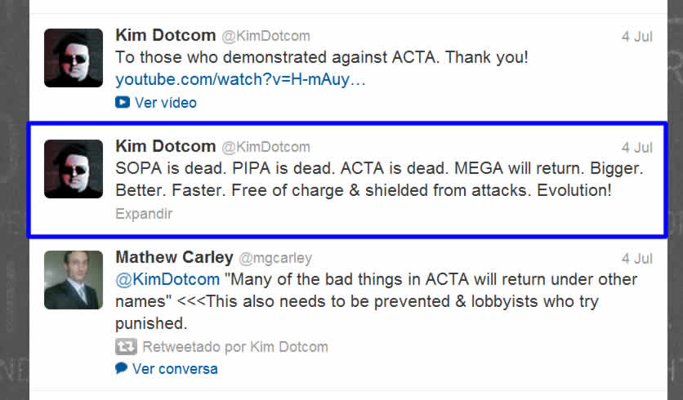Show the conversation with Ver conversa
Image resolution: width=683 pixels, height=400 pixels.
tap(175, 368)
